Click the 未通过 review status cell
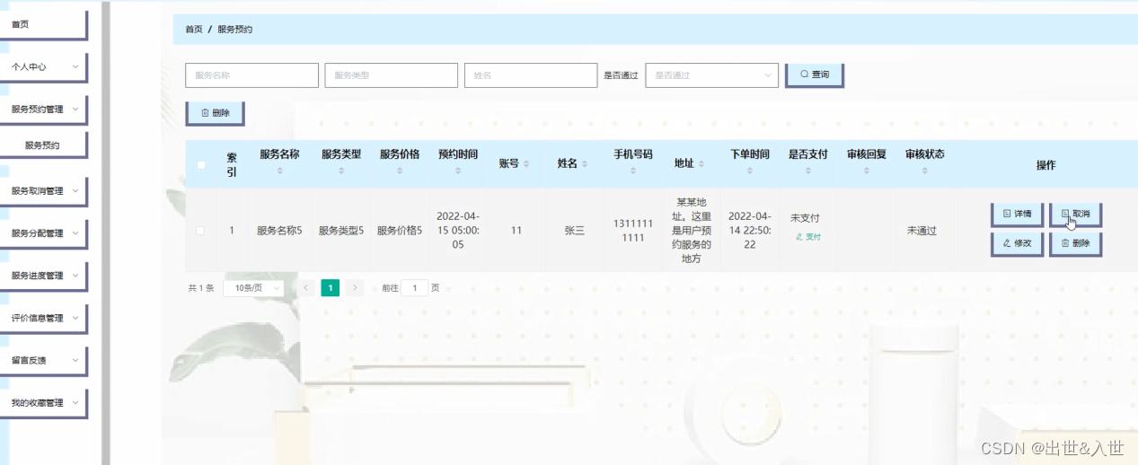The image size is (1138, 465). [922, 231]
